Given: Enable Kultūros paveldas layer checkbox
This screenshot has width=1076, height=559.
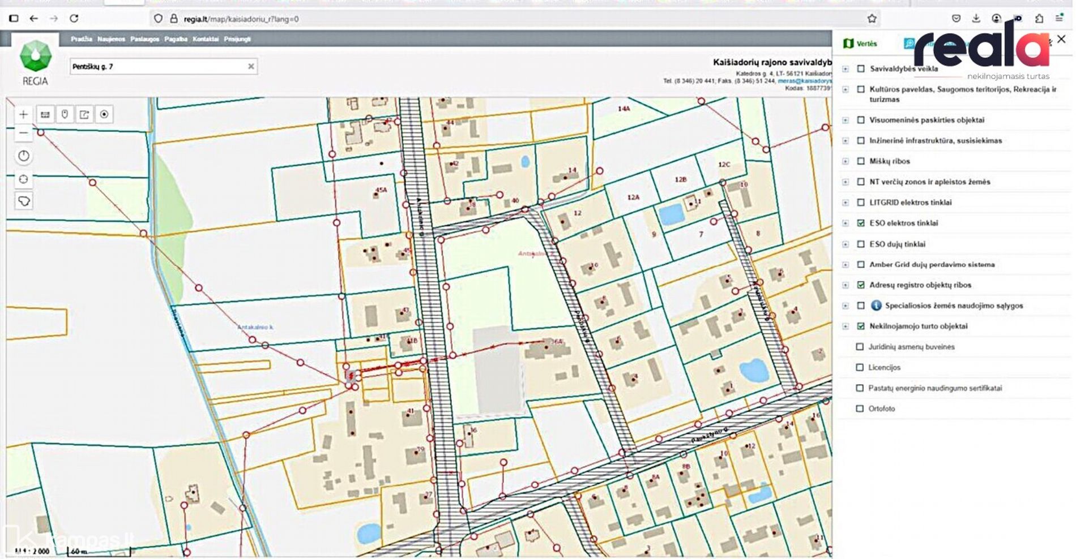Looking at the screenshot, I should point(861,89).
